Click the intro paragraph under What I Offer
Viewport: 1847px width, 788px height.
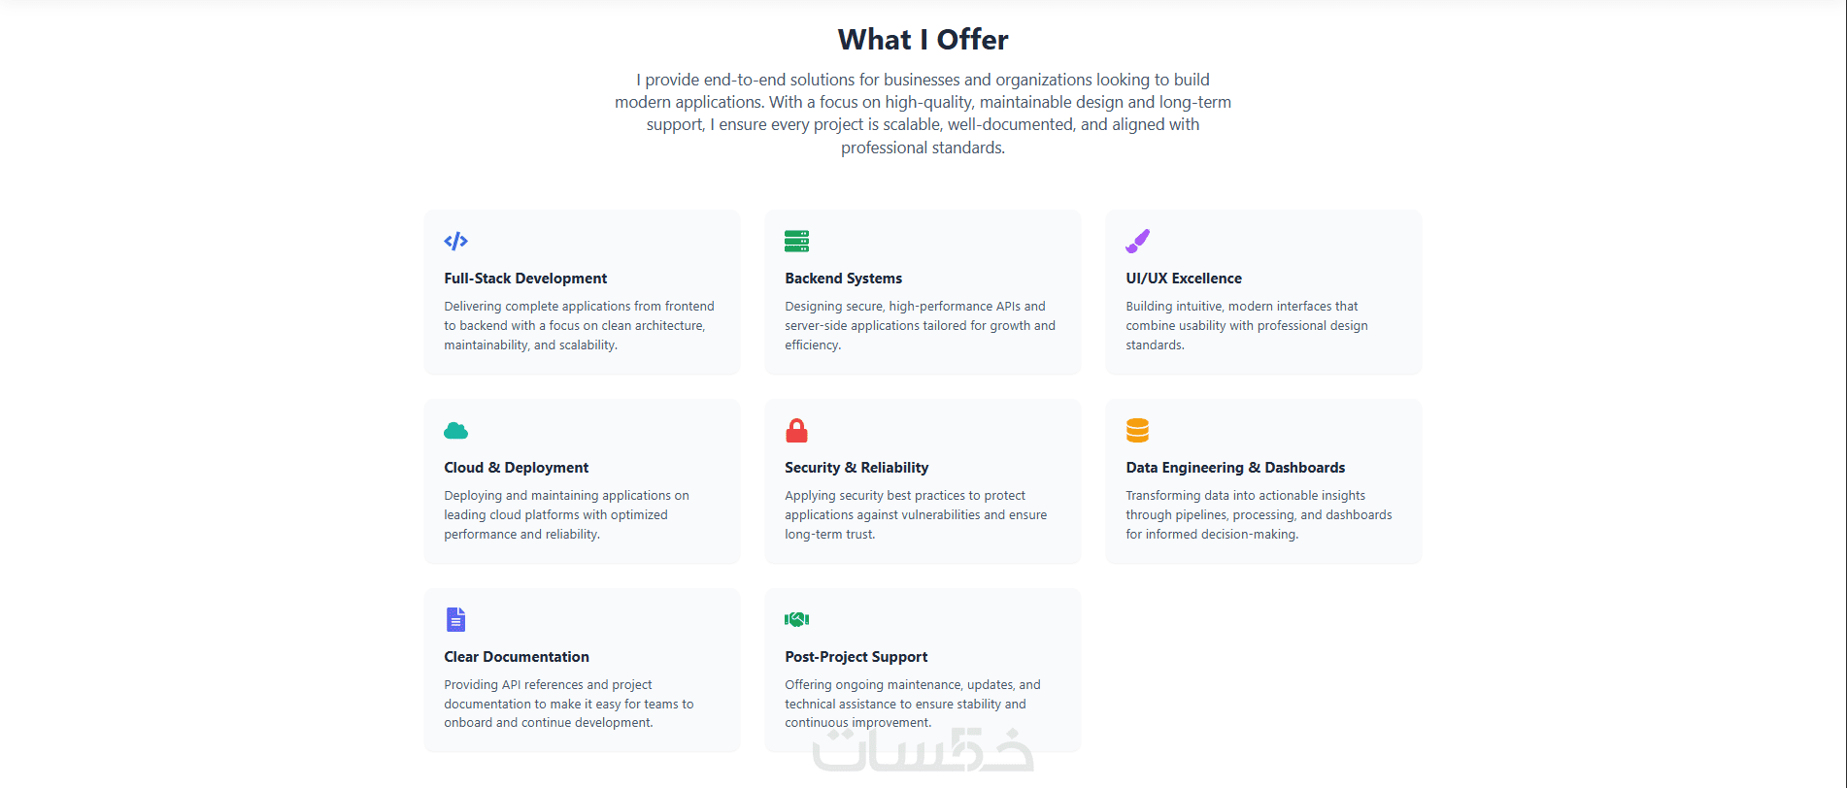pos(923,113)
